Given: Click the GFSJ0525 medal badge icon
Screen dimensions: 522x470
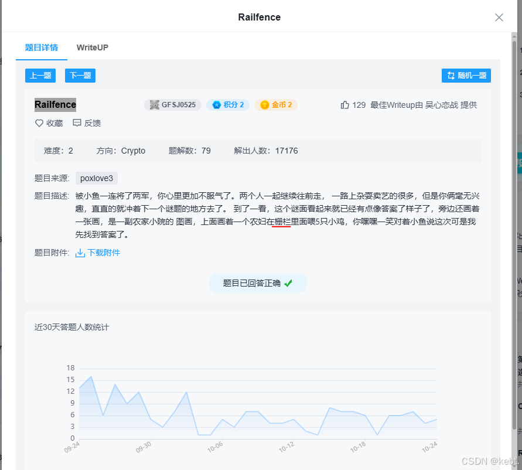Looking at the screenshot, I should [153, 105].
